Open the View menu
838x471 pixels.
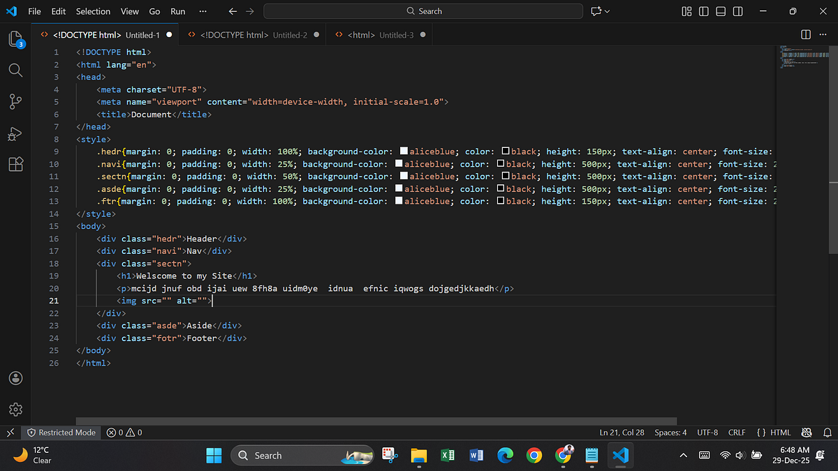coord(129,11)
